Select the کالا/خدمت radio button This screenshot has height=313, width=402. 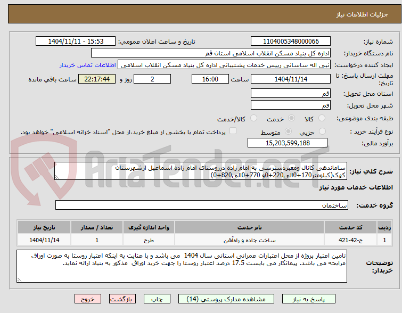[x=253, y=118]
